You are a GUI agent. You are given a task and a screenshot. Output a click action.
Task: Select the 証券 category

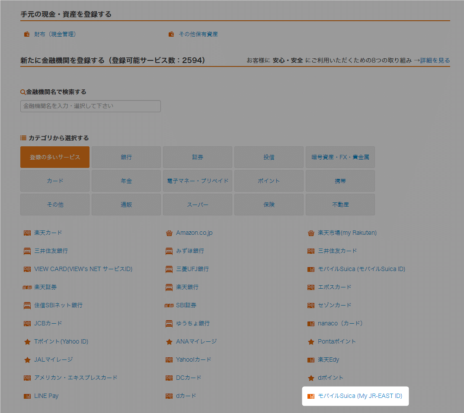(197, 157)
